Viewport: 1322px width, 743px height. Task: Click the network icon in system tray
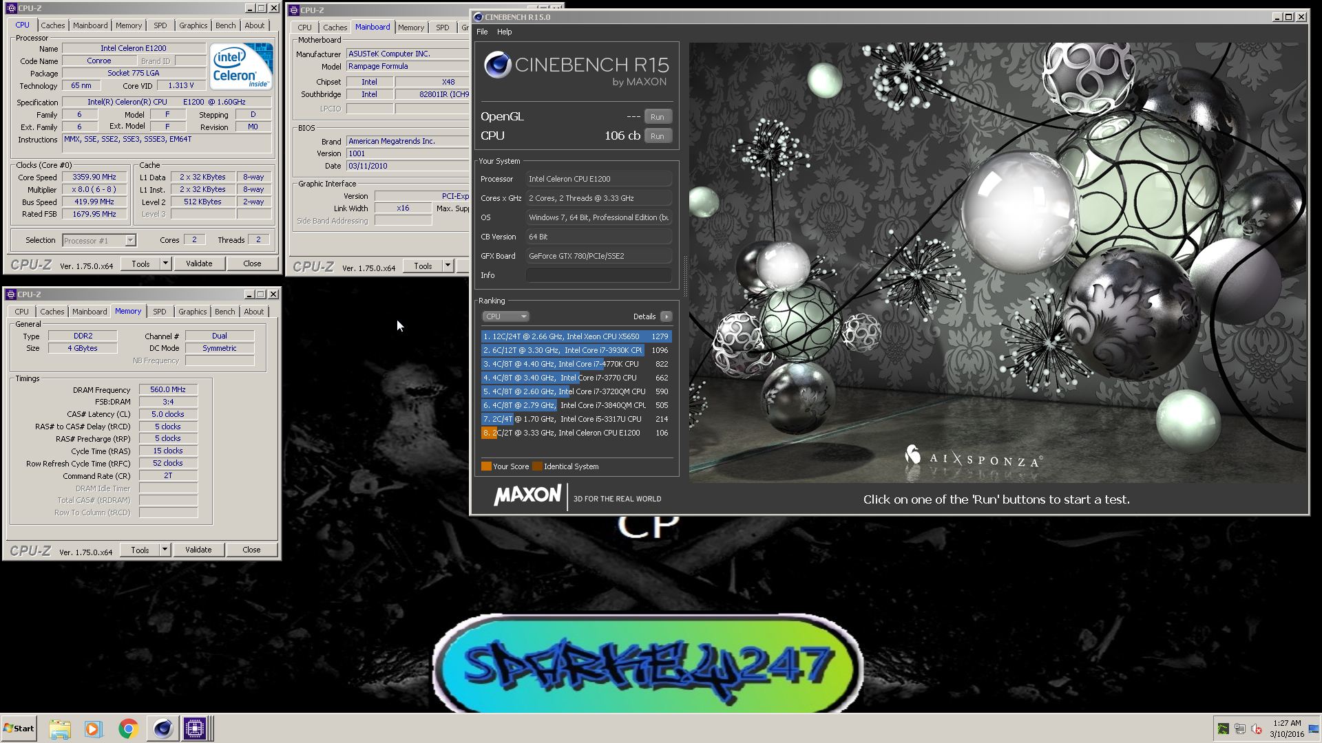tap(1240, 729)
